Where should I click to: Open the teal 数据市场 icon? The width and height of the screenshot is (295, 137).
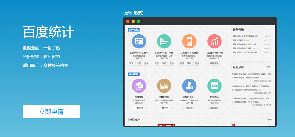click(214, 86)
